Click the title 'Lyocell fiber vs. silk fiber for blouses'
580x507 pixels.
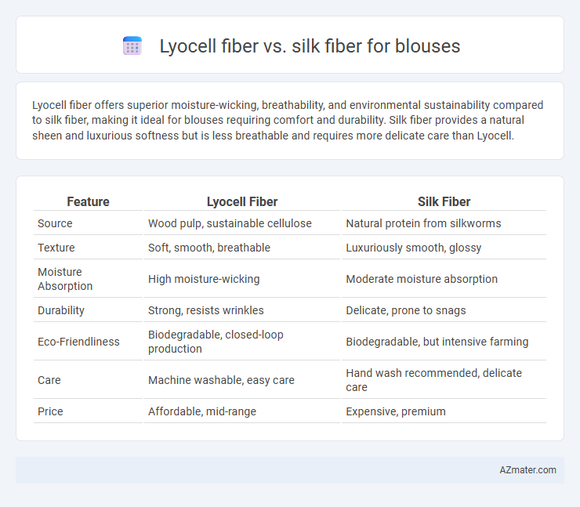(310, 46)
